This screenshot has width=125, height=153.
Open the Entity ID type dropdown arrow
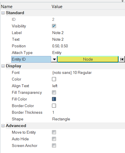54,59
